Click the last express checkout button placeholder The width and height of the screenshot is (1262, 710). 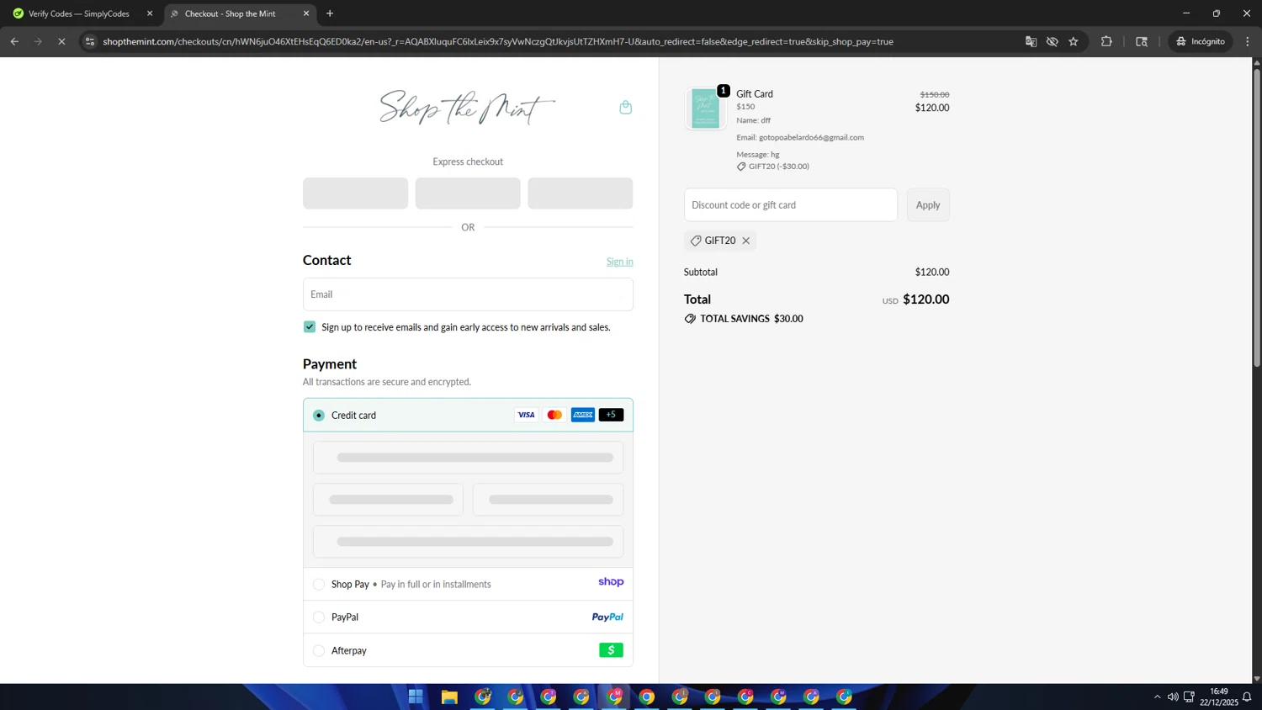tap(581, 193)
